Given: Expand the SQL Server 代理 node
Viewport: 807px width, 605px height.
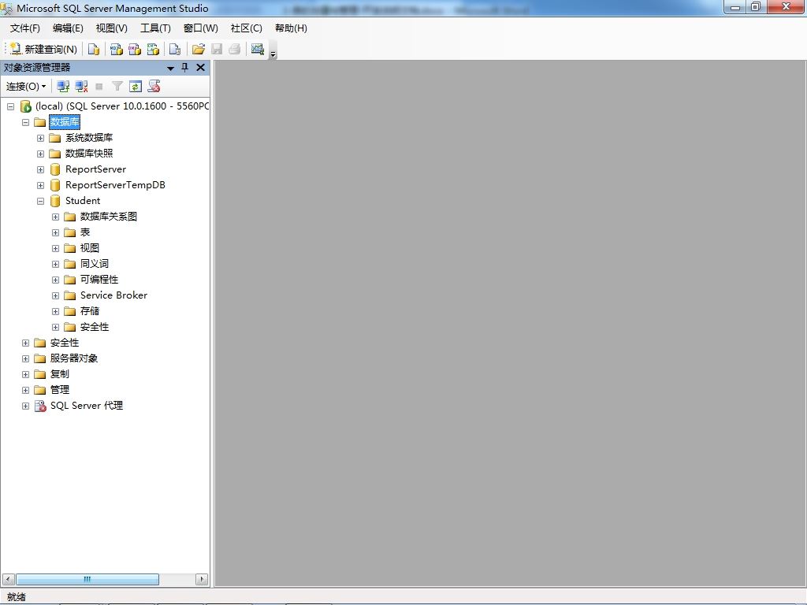Looking at the screenshot, I should pyautogui.click(x=25, y=406).
